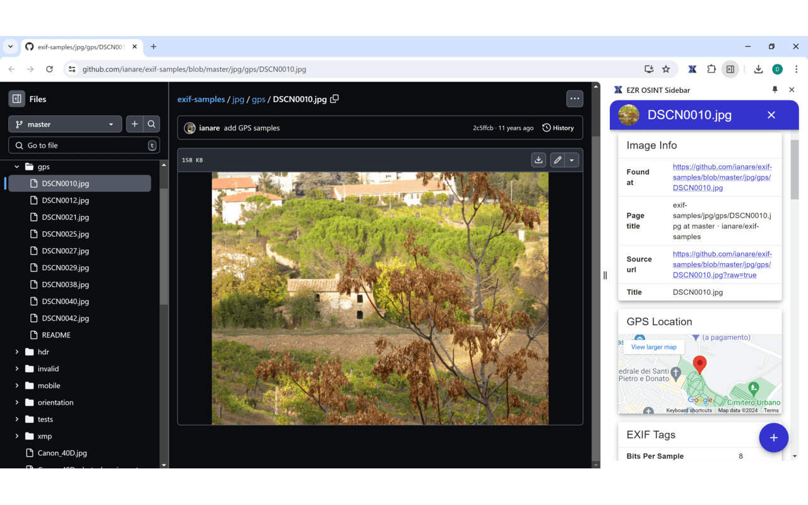Open the pencil icon to edit the file
Image resolution: width=808 pixels, height=505 pixels.
556,160
